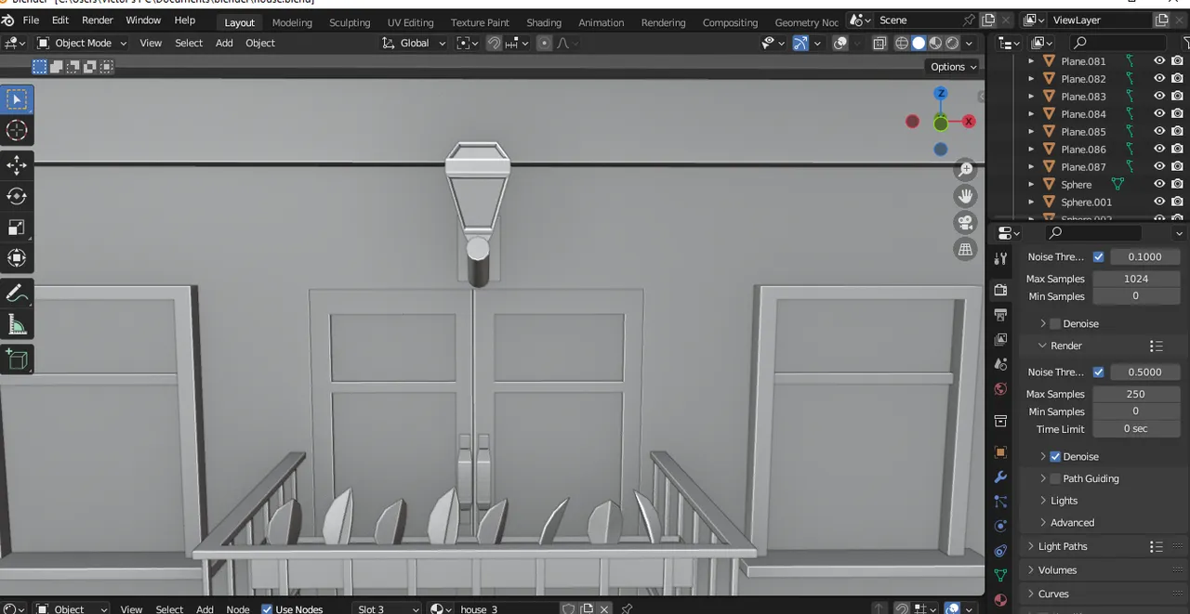Toggle show overlays button
Screen dimensions: 1190x614
[x=840, y=43]
